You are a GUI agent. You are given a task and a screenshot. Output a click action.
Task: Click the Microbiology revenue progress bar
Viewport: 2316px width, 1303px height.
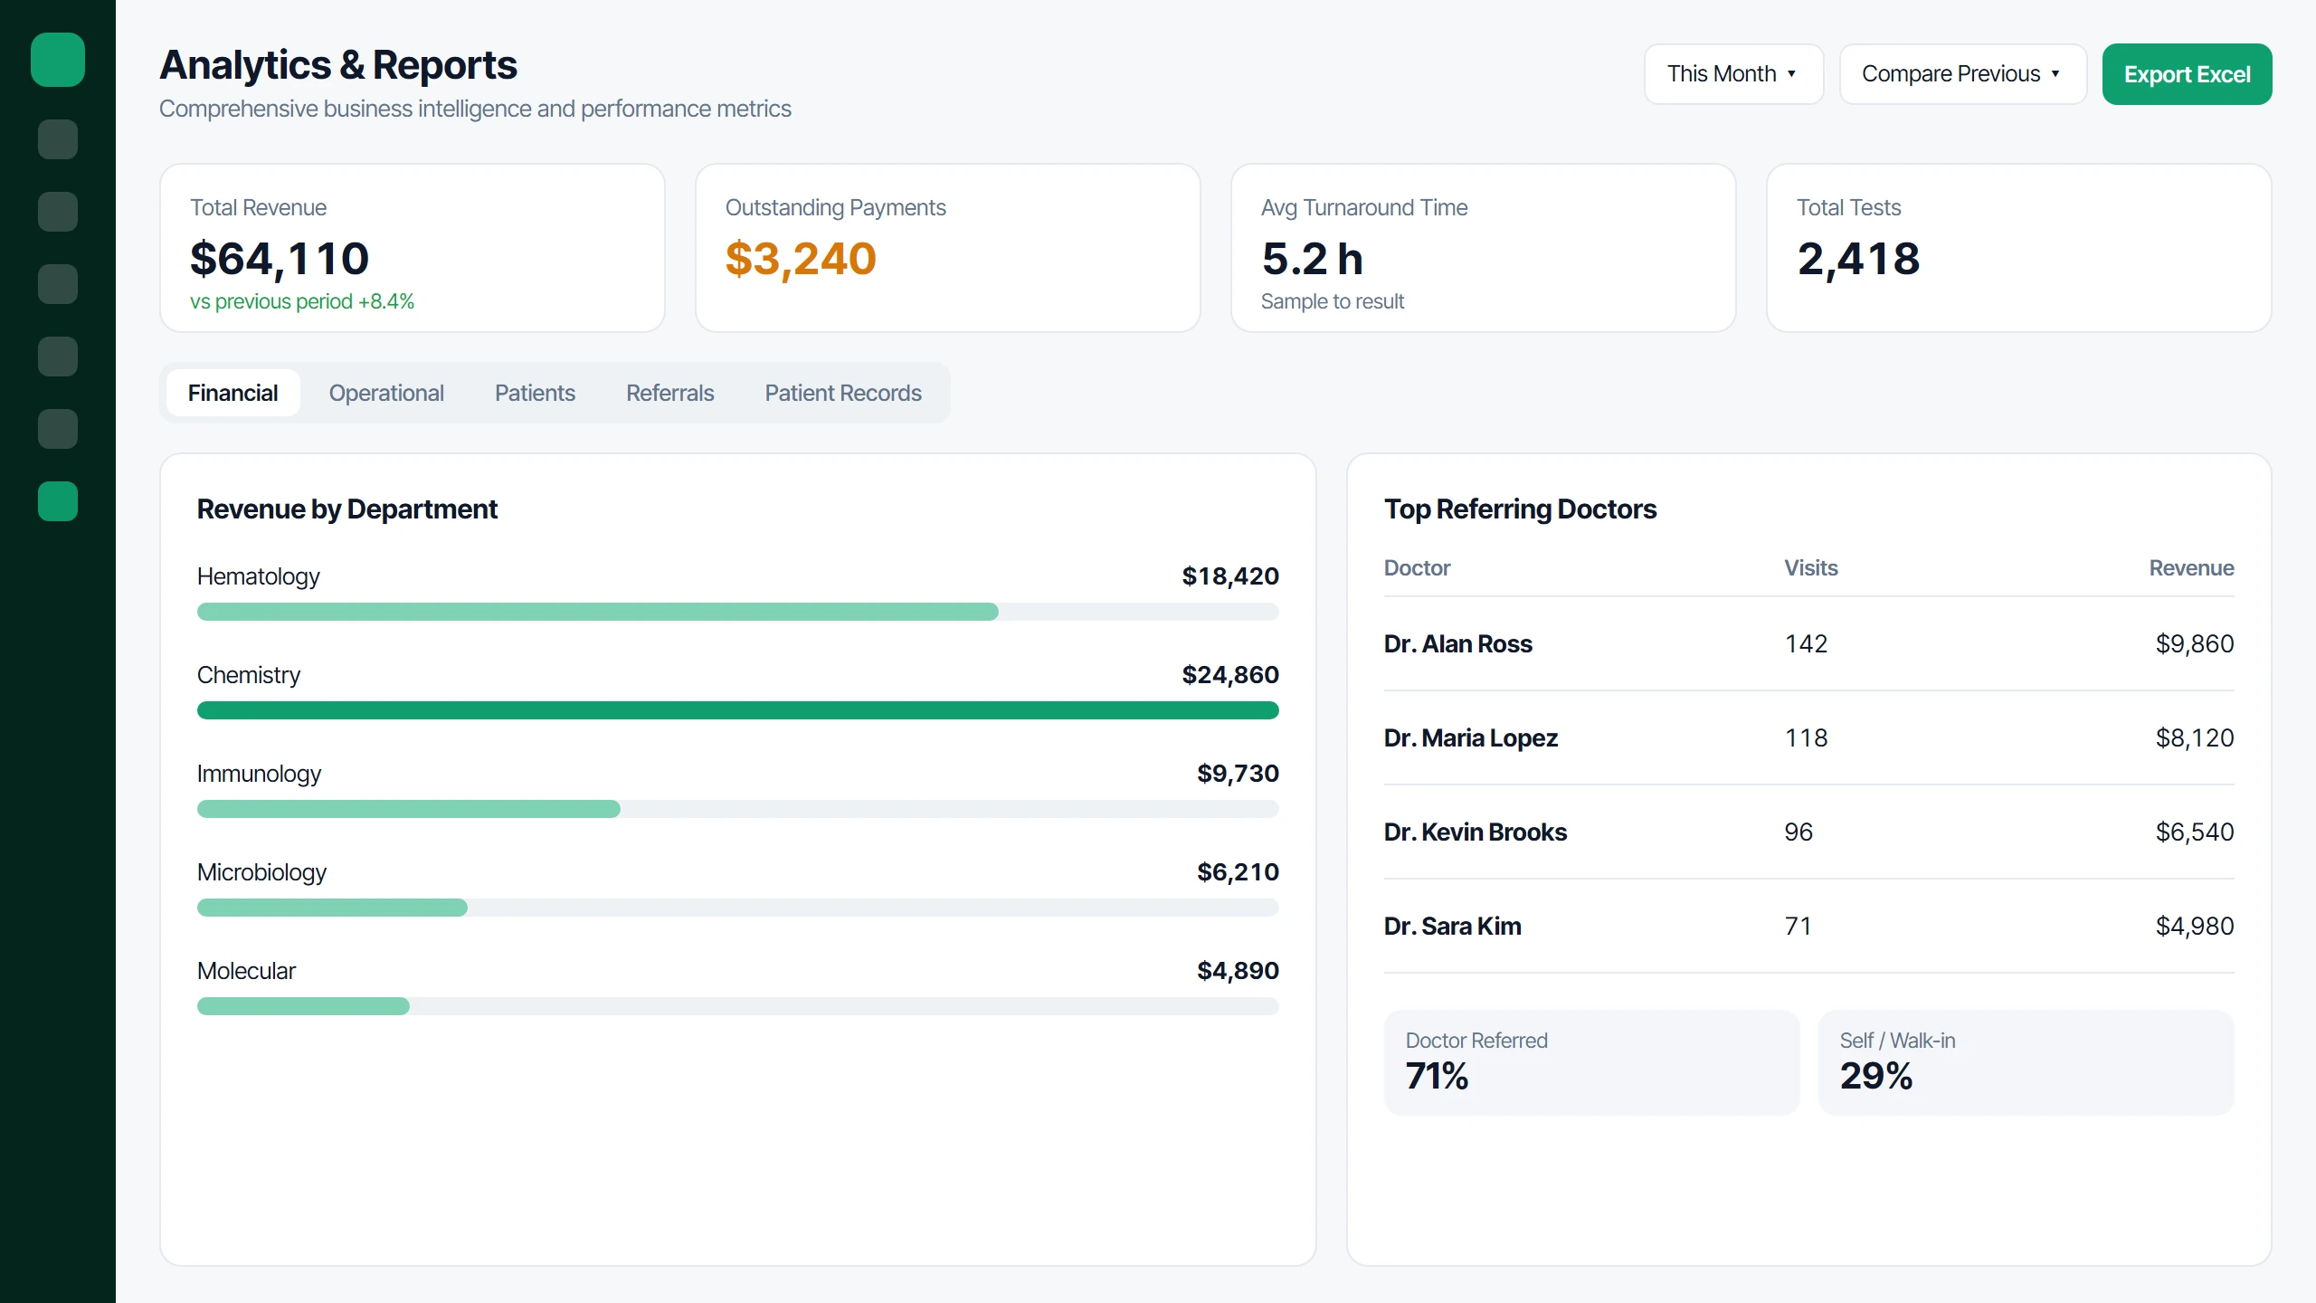(x=738, y=908)
